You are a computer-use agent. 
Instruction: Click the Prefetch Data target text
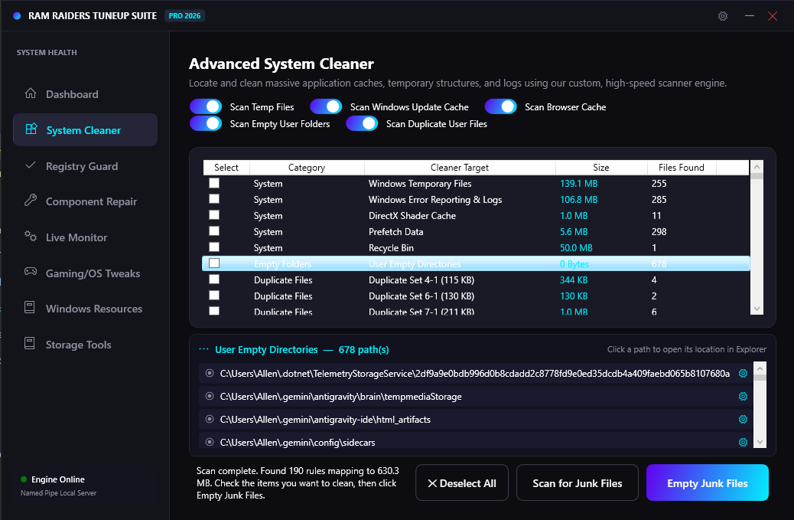tap(396, 231)
